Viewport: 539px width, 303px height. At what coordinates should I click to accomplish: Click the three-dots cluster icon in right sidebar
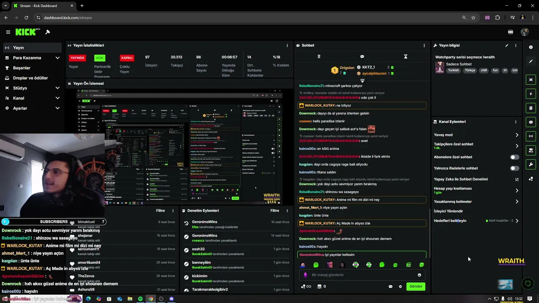[x=531, y=178]
